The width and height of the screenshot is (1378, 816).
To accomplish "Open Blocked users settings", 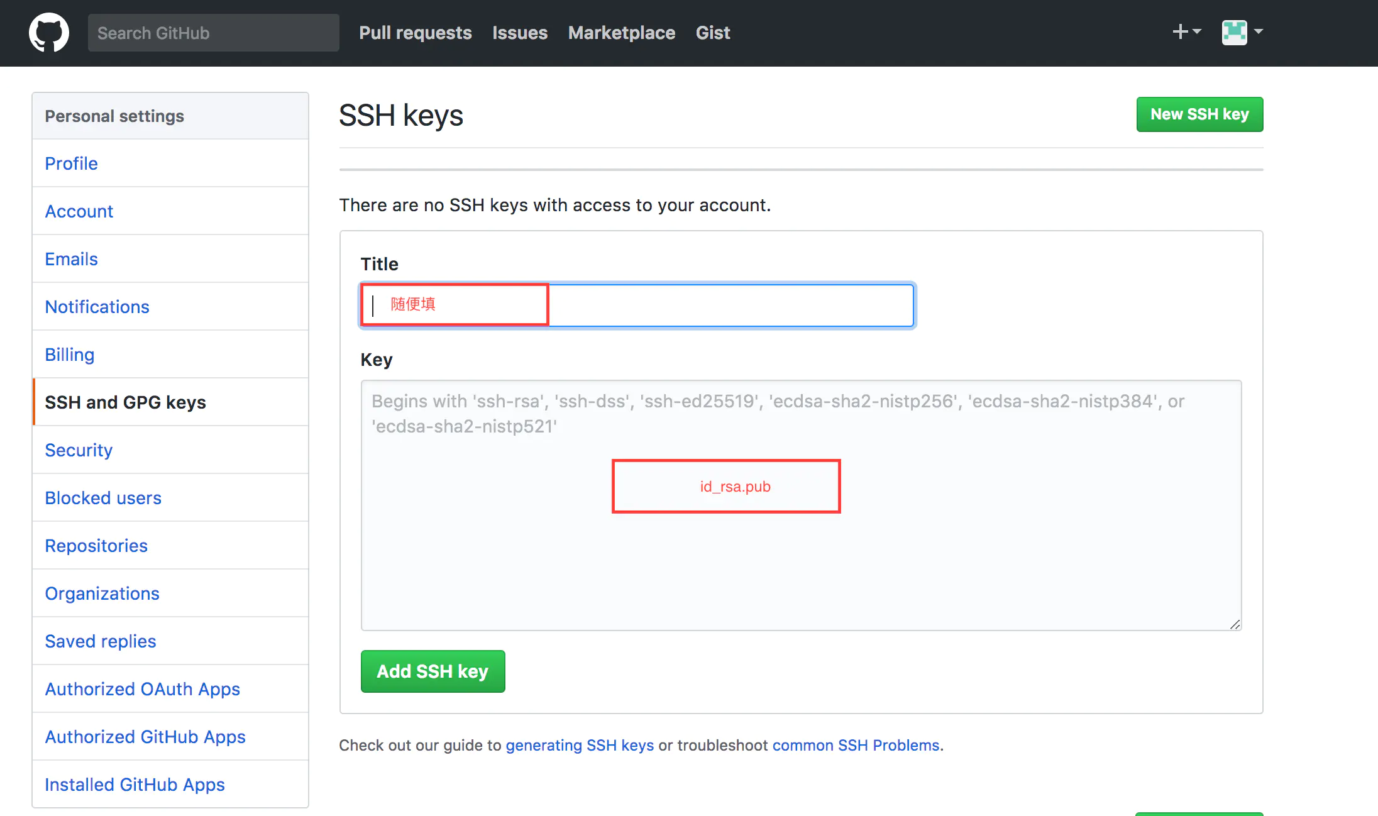I will [x=170, y=498].
